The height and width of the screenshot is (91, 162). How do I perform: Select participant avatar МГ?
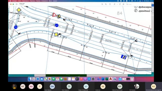[x=23, y=86]
